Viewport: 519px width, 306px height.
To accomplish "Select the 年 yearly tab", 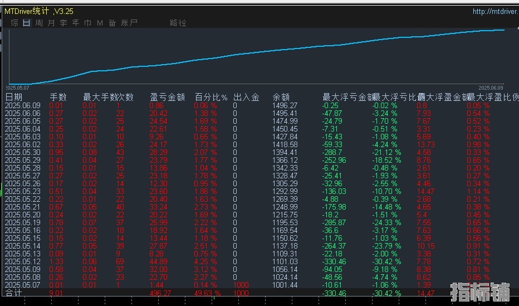I will tap(76, 23).
